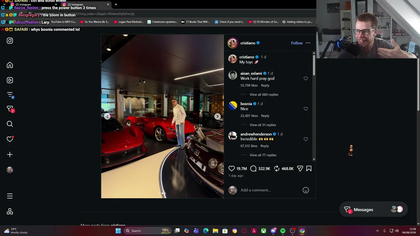Open the 'Check if you need t...' bookmark
Screen dimensions: 420x236
point(229,22)
